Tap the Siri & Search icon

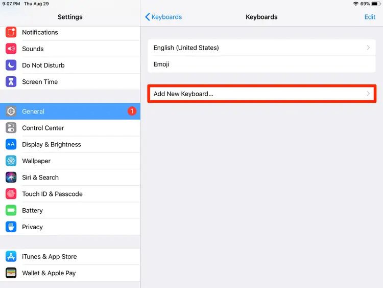pyautogui.click(x=11, y=178)
